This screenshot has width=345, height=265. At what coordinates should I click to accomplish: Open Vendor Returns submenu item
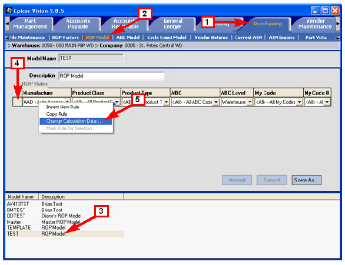click(211, 38)
